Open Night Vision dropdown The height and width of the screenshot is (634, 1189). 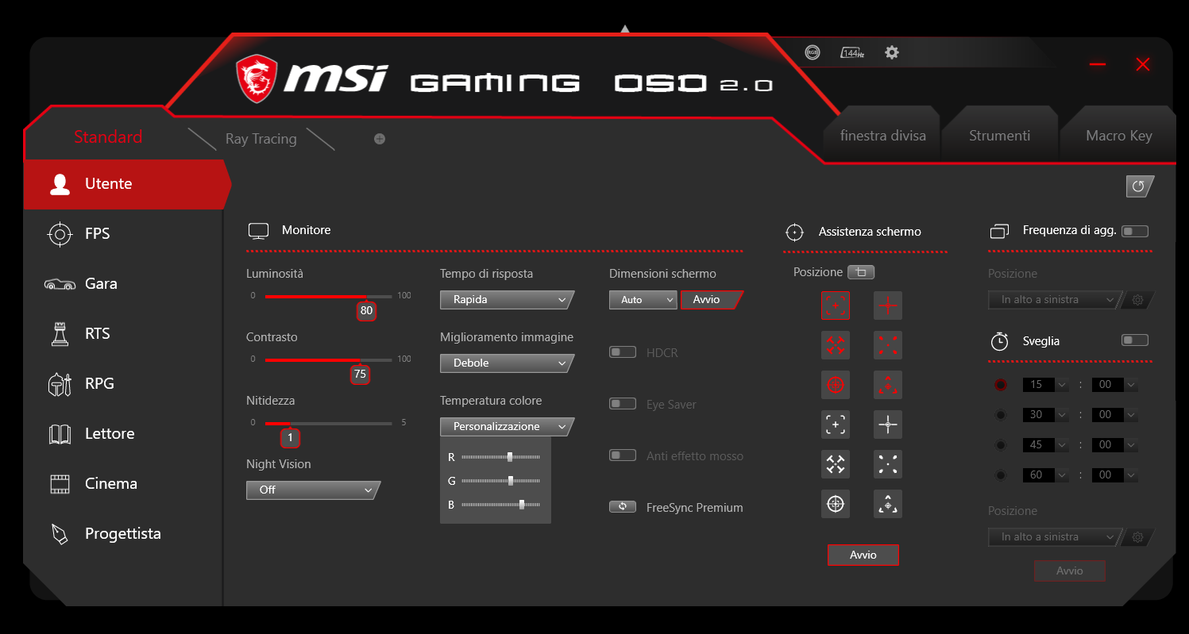click(313, 490)
